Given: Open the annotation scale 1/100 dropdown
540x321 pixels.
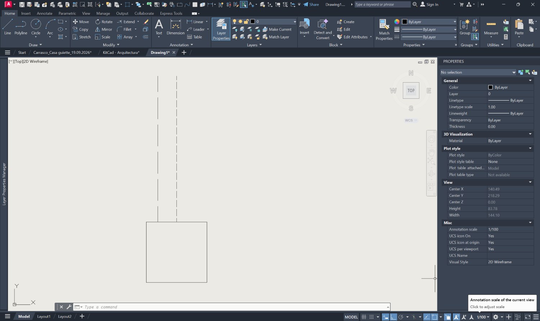Looking at the screenshot, I should [x=483, y=317].
